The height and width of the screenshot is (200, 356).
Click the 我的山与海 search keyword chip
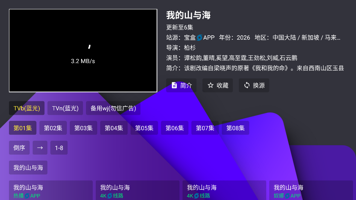pos(28,167)
